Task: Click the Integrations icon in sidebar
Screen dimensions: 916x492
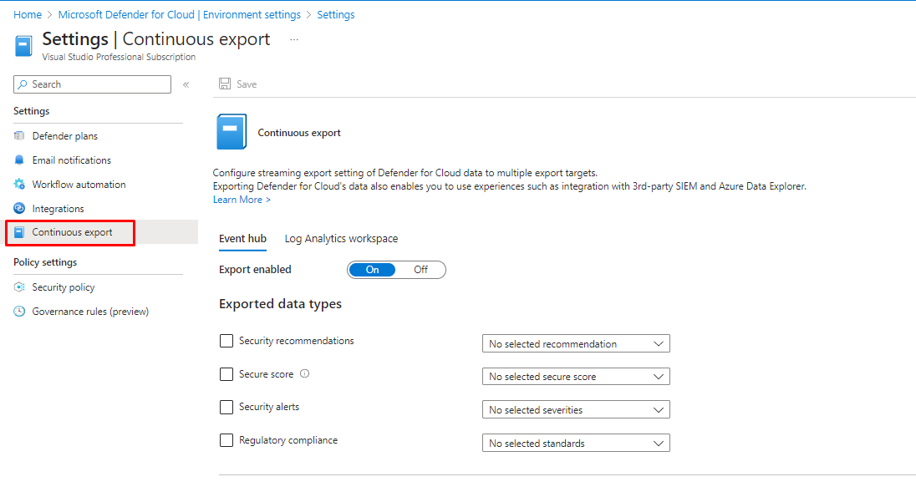Action: (19, 209)
